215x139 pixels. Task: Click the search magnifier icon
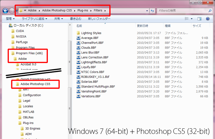coord(210,10)
